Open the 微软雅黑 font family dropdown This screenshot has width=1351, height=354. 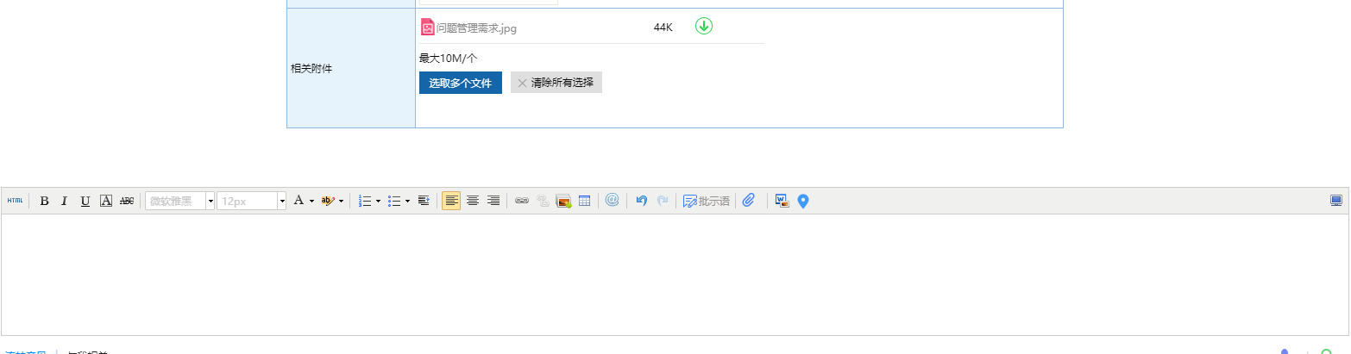coord(210,201)
